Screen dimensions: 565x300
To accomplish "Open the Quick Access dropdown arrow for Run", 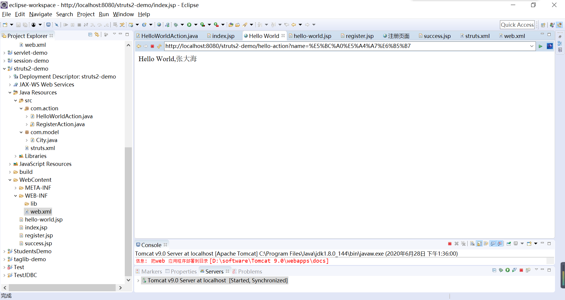I will 196,25.
